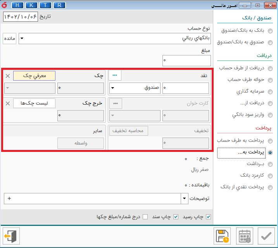Click the T button in title bar

tap(45, 5)
